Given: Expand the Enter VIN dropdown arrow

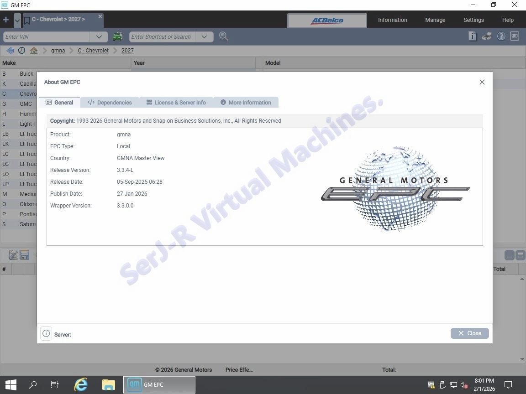Looking at the screenshot, I should 99,37.
